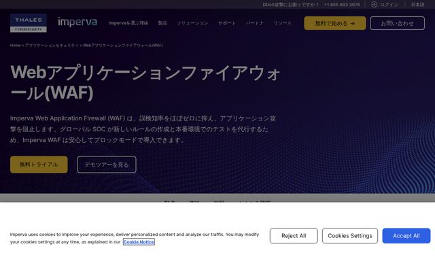
Task: Open the Impervaを選ぶ理由 menu
Action: coord(128,23)
